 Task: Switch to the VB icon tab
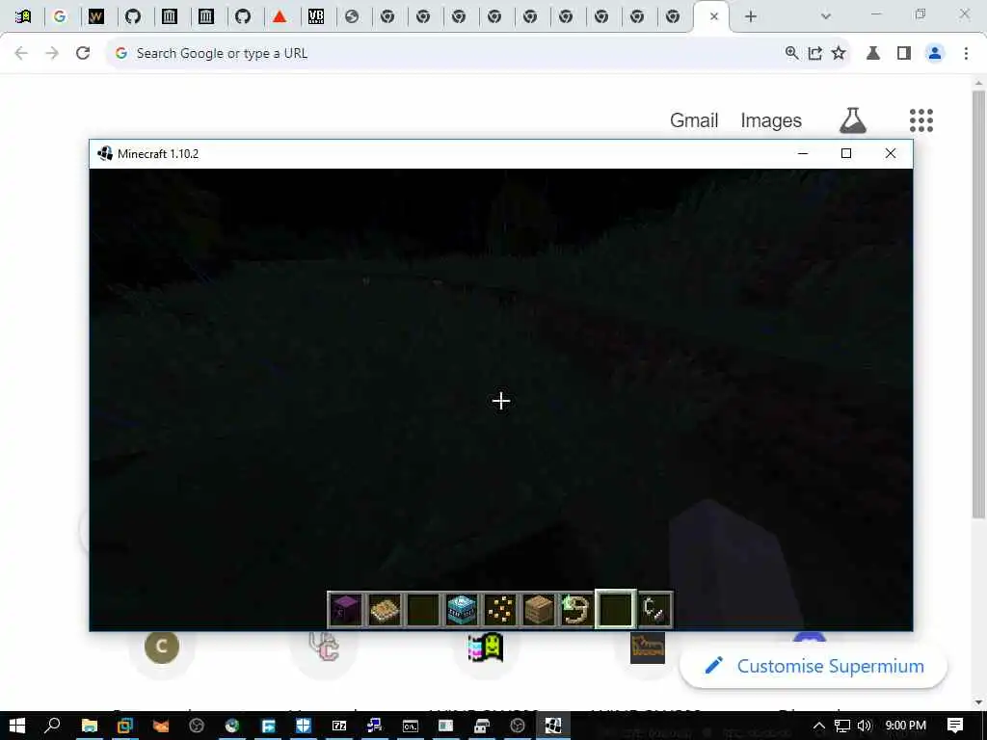pyautogui.click(x=316, y=16)
